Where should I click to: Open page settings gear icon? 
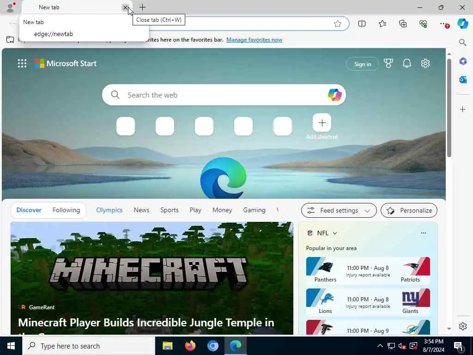point(425,63)
